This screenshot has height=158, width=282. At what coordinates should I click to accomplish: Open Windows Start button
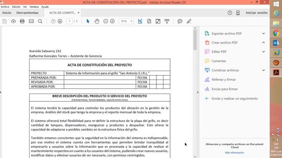(x=276, y=4)
